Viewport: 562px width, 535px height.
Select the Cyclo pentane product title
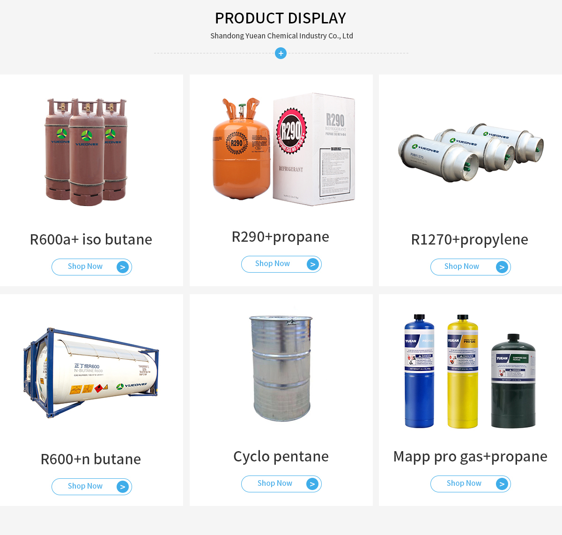click(281, 456)
